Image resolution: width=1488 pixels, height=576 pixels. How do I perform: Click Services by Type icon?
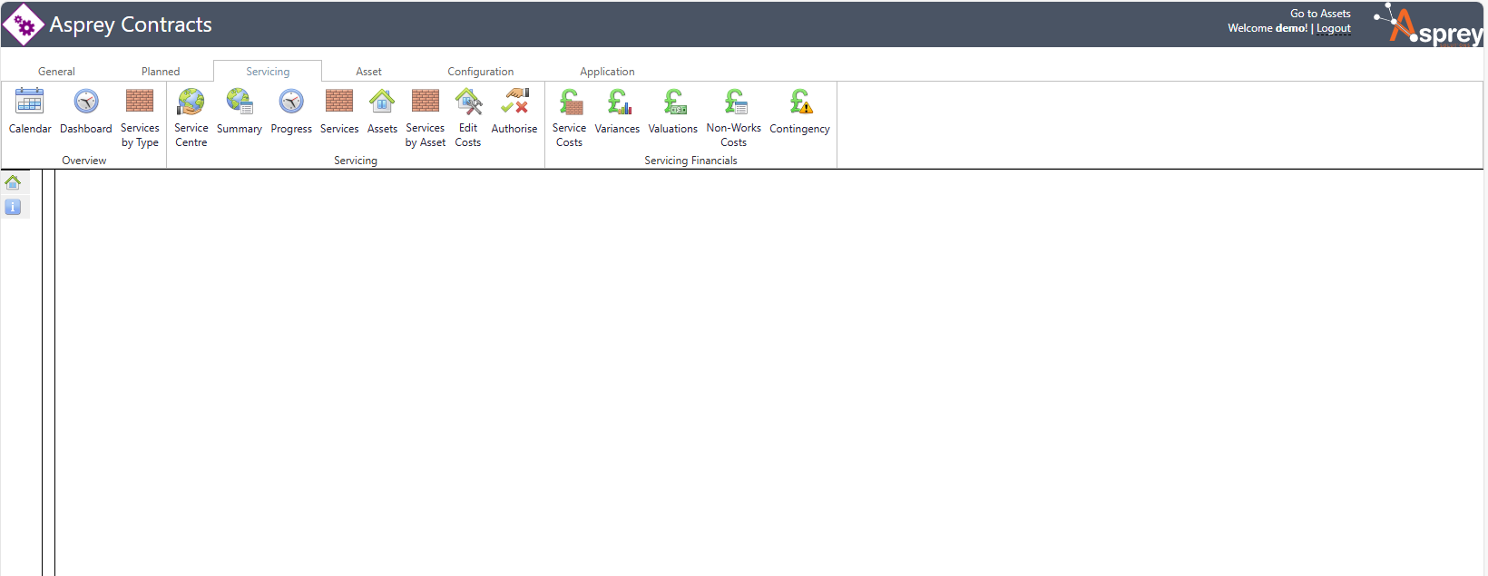[x=140, y=102]
